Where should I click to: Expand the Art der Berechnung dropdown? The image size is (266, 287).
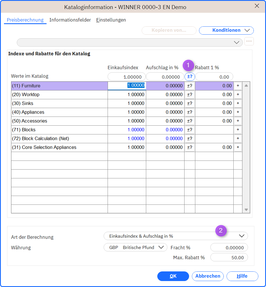tap(176, 236)
